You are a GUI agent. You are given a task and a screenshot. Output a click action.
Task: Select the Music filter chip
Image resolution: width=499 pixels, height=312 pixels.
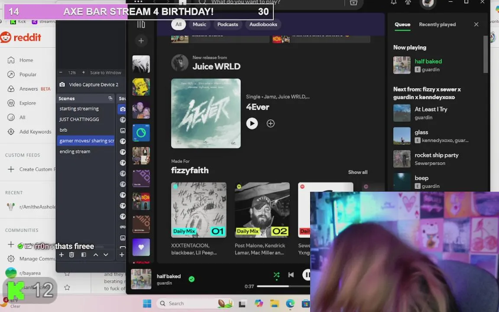(199, 24)
